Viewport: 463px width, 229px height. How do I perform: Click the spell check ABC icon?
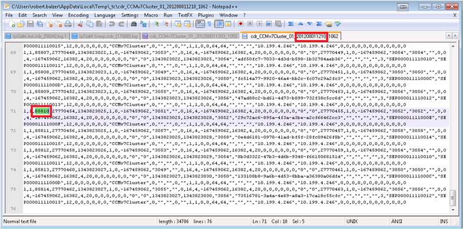(338, 24)
